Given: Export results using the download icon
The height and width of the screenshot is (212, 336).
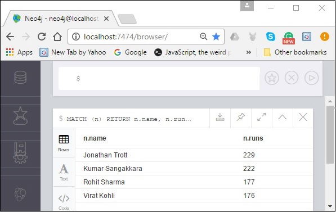Looking at the screenshot, I should [220, 118].
